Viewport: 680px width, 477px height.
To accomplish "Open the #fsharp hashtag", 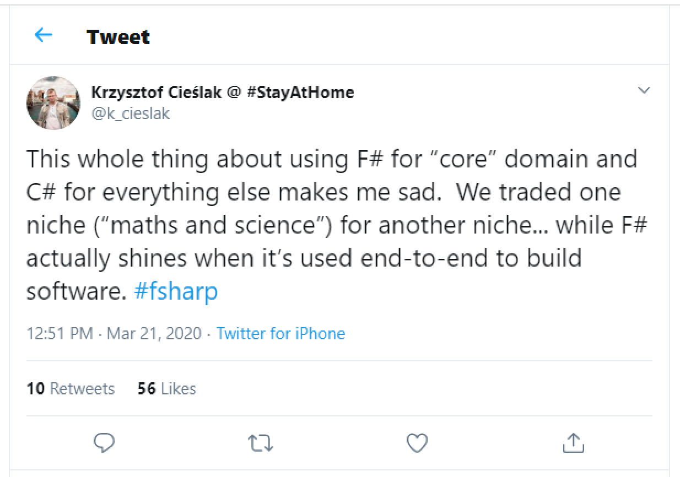I will (x=176, y=291).
